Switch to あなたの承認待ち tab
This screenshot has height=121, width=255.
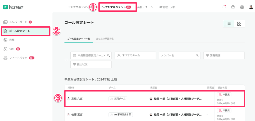(x=105, y=39)
